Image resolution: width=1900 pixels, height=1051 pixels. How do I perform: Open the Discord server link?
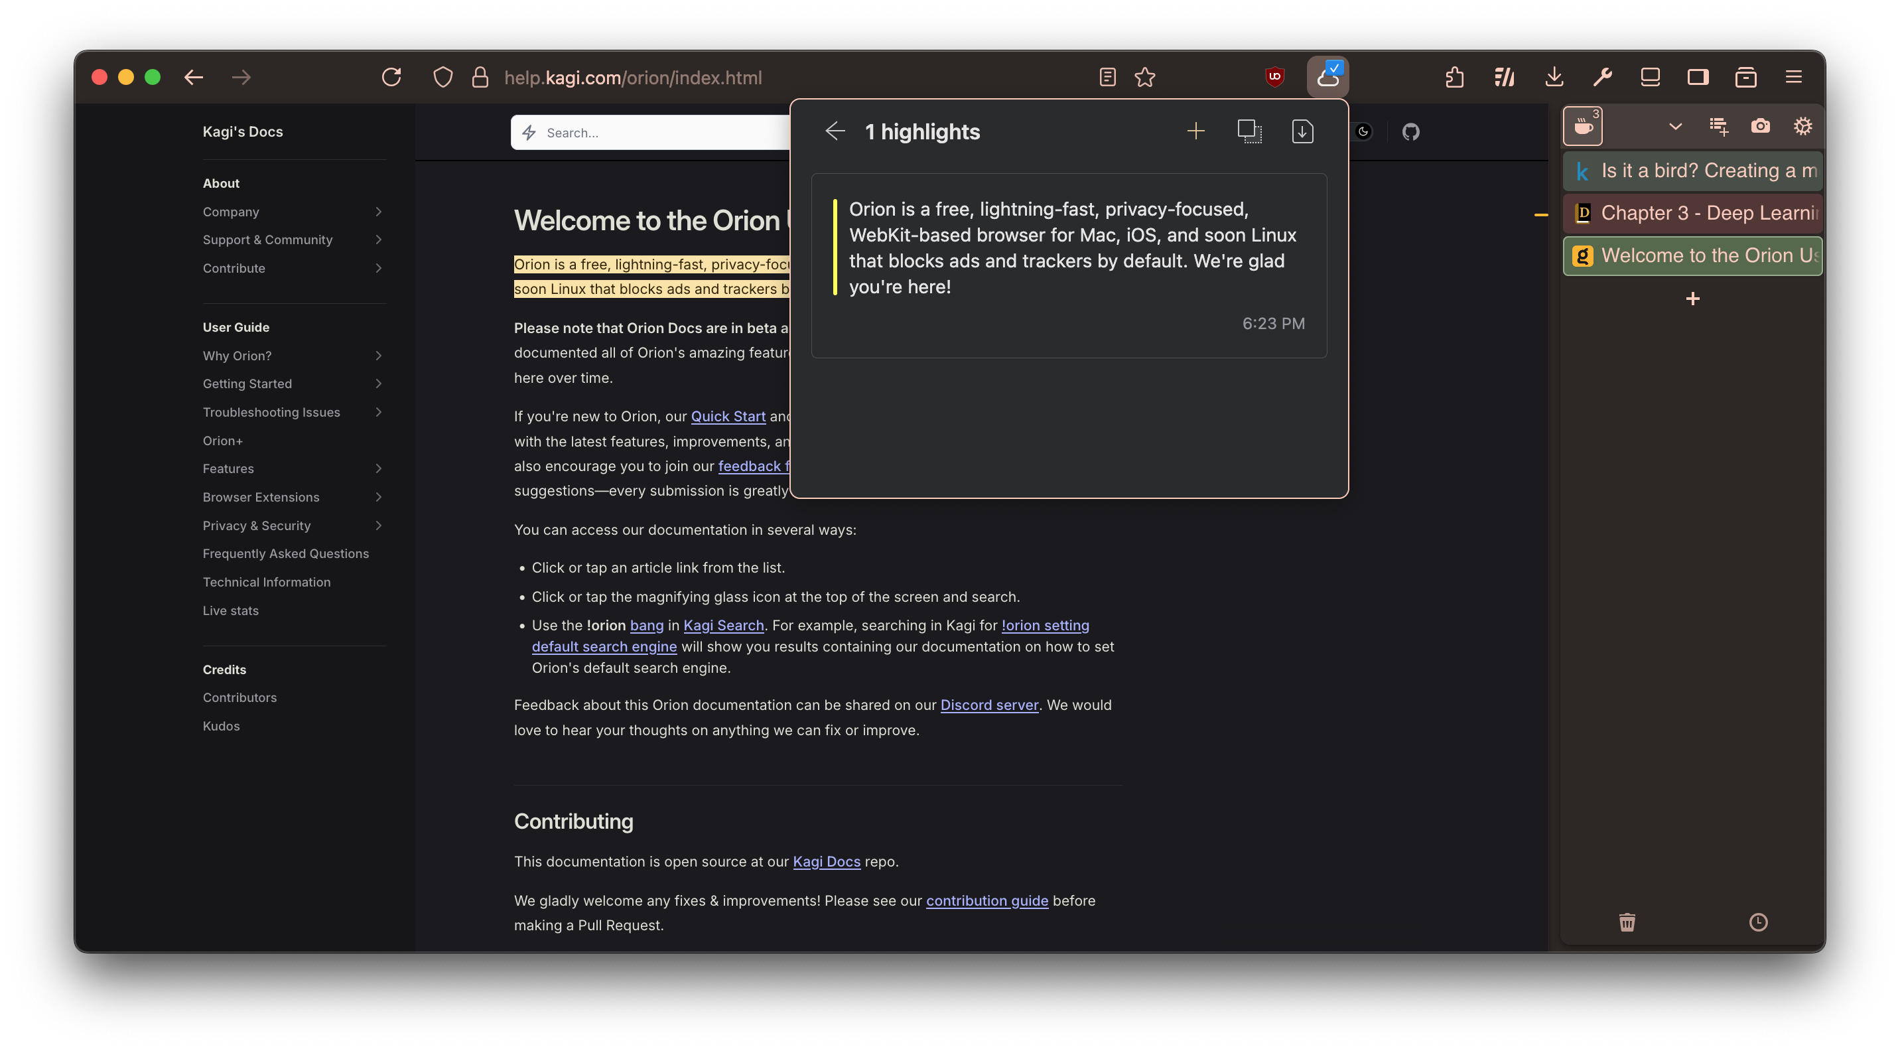click(x=988, y=705)
